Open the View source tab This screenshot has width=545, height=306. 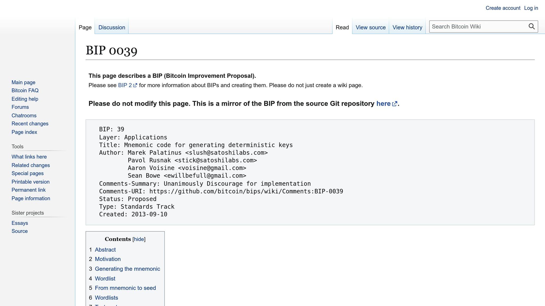[371, 27]
